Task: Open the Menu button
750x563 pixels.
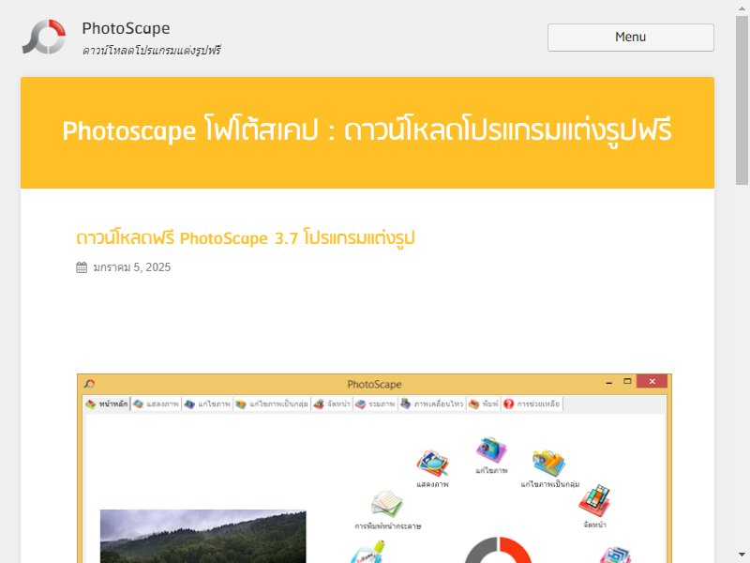Action: [x=630, y=38]
